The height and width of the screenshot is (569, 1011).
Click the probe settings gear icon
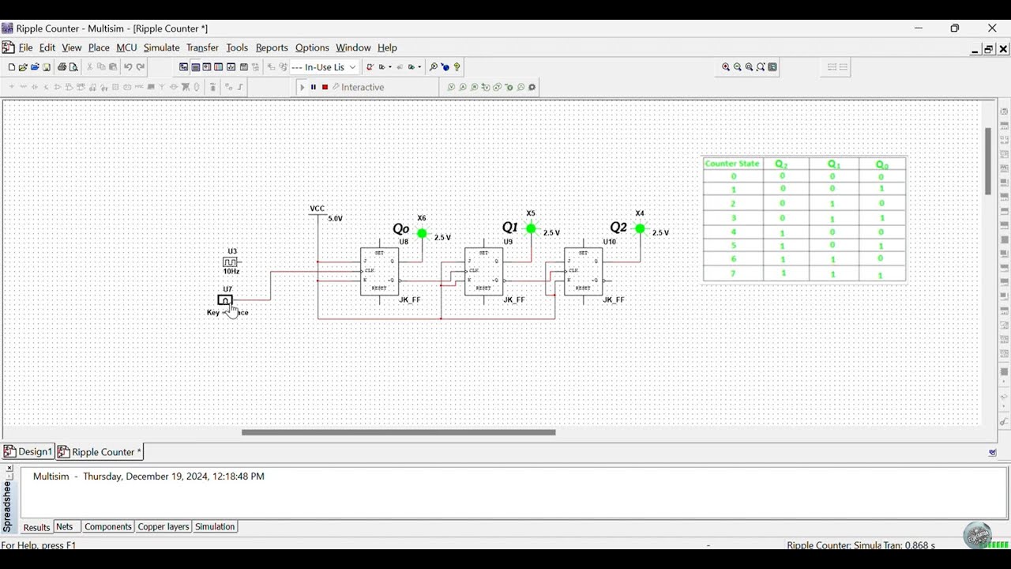[x=532, y=87]
